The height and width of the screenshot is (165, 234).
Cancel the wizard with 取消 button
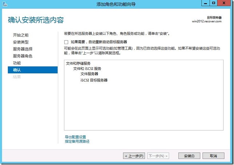click(213, 156)
